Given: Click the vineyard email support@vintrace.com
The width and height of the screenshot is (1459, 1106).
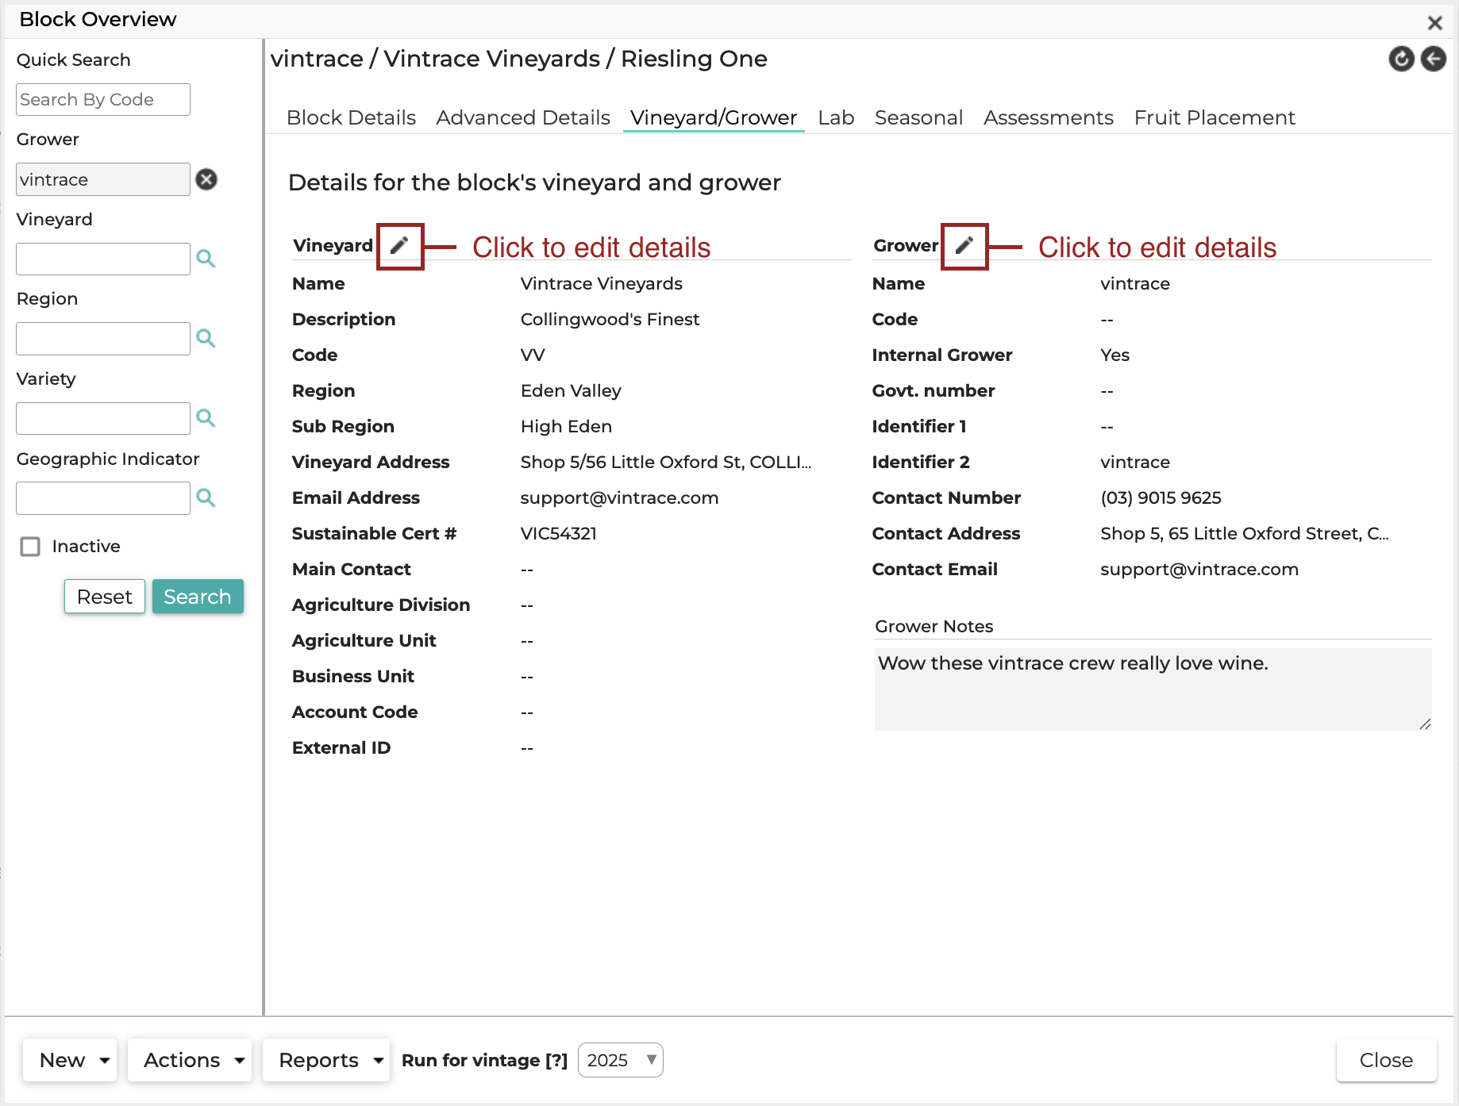Looking at the screenshot, I should 619,498.
